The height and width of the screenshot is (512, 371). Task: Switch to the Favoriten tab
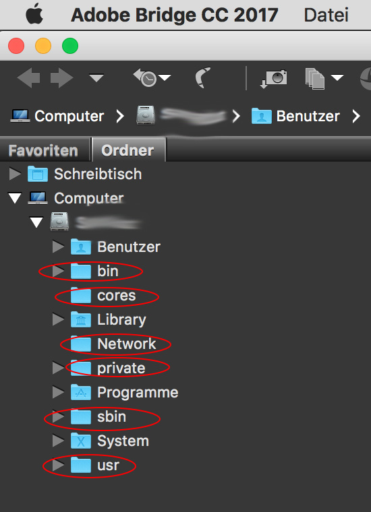click(x=43, y=150)
